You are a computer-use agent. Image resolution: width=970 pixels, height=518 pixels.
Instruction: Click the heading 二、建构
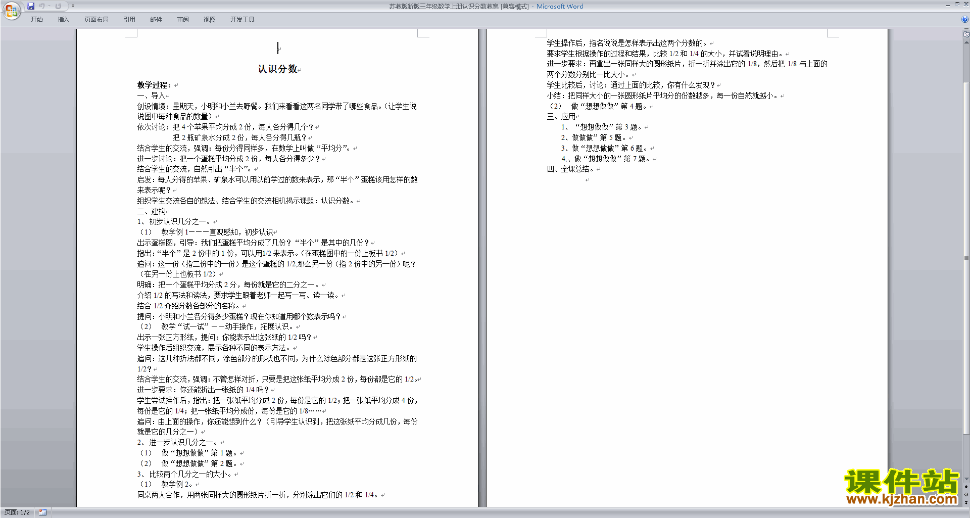point(151,211)
